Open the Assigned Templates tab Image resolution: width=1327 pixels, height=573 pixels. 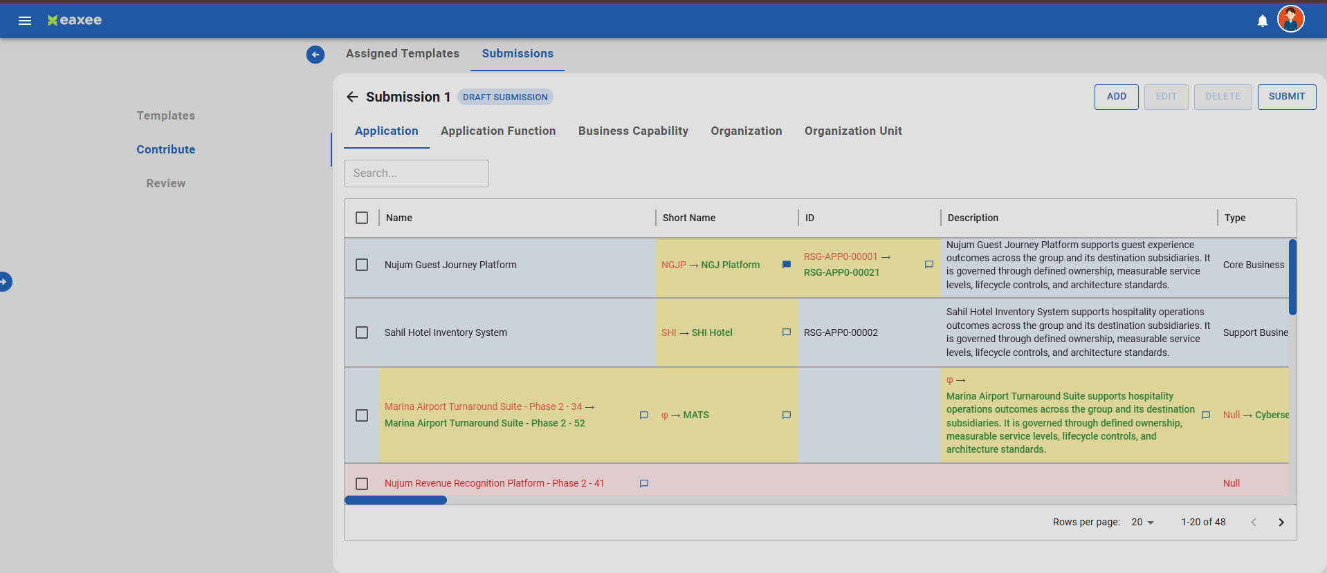coord(403,54)
